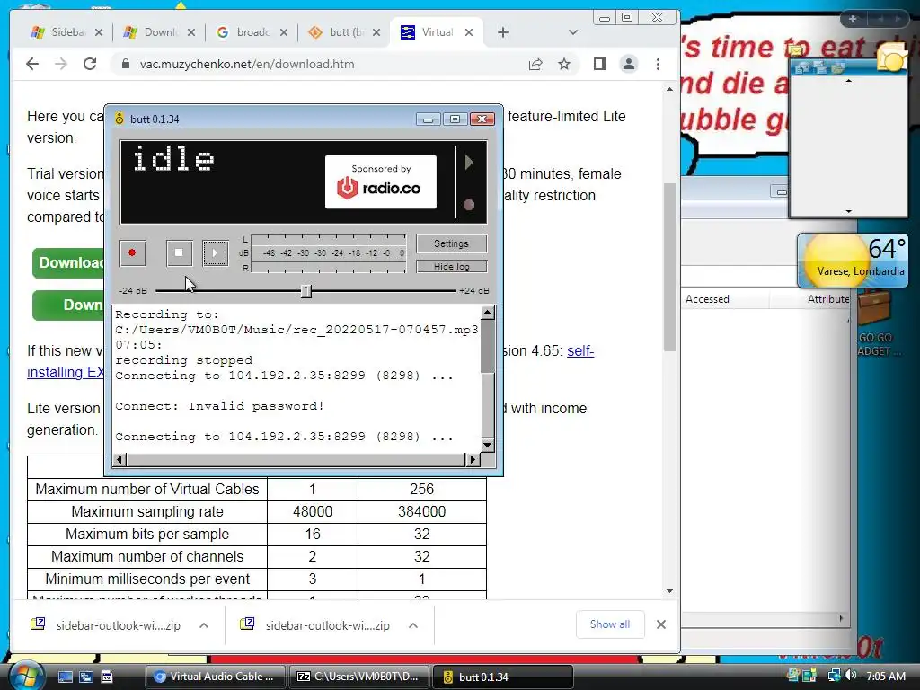Viewport: 920px width, 690px height.
Task: Click the volume speaker tray icon
Action: click(852, 676)
